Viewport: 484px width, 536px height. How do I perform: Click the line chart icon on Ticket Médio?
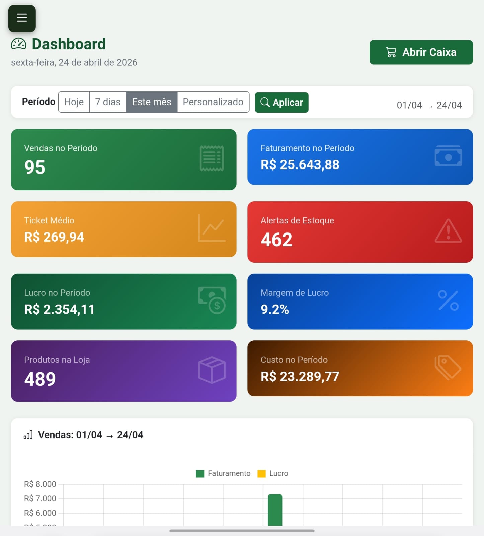[x=212, y=228]
